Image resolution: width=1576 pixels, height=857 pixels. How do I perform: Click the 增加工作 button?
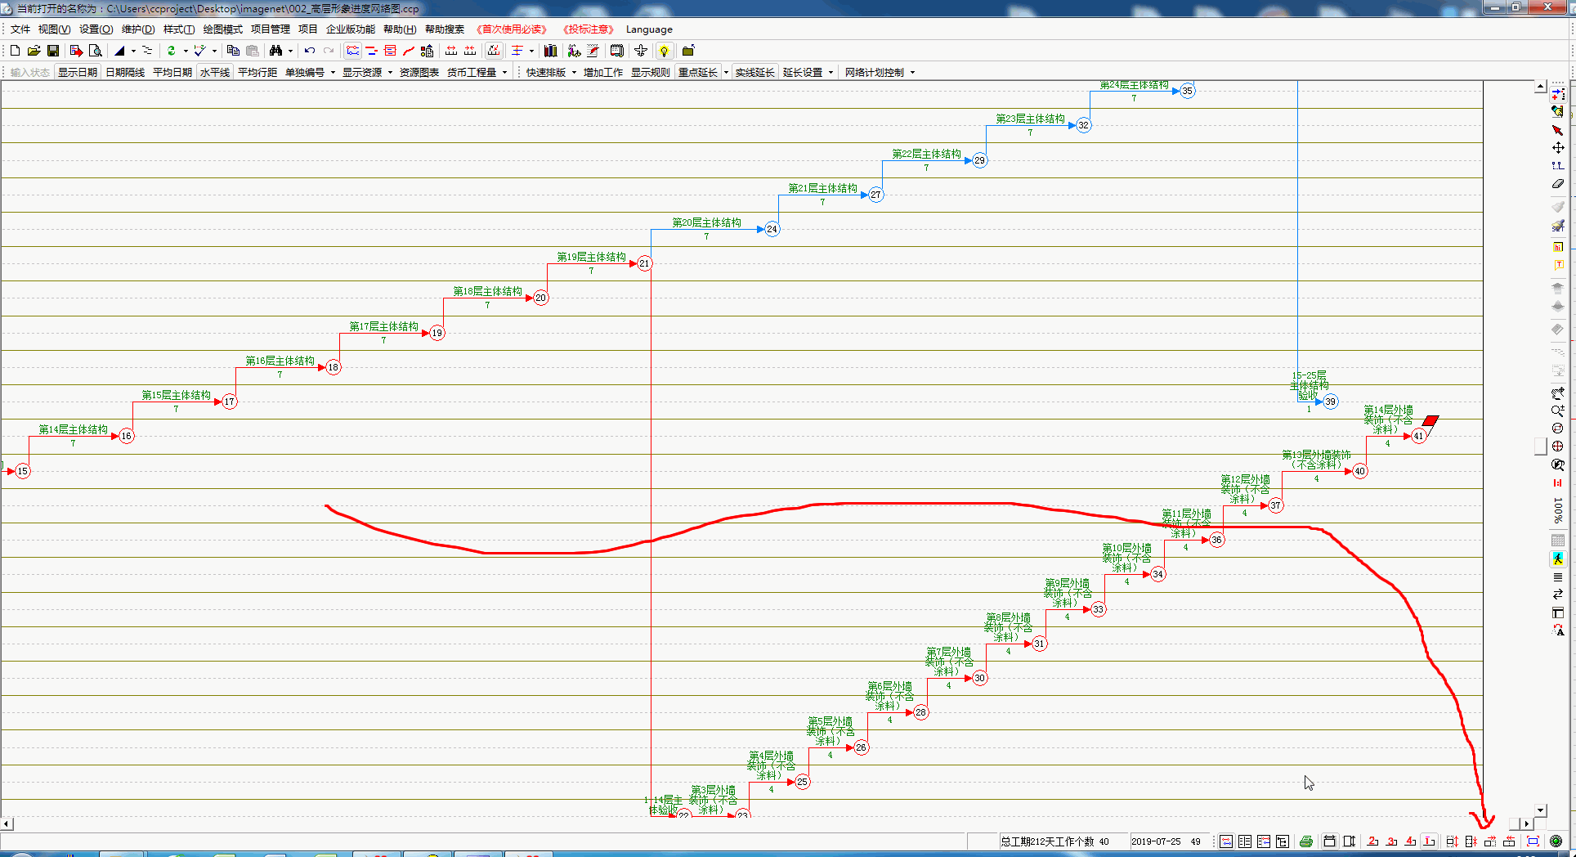point(603,73)
